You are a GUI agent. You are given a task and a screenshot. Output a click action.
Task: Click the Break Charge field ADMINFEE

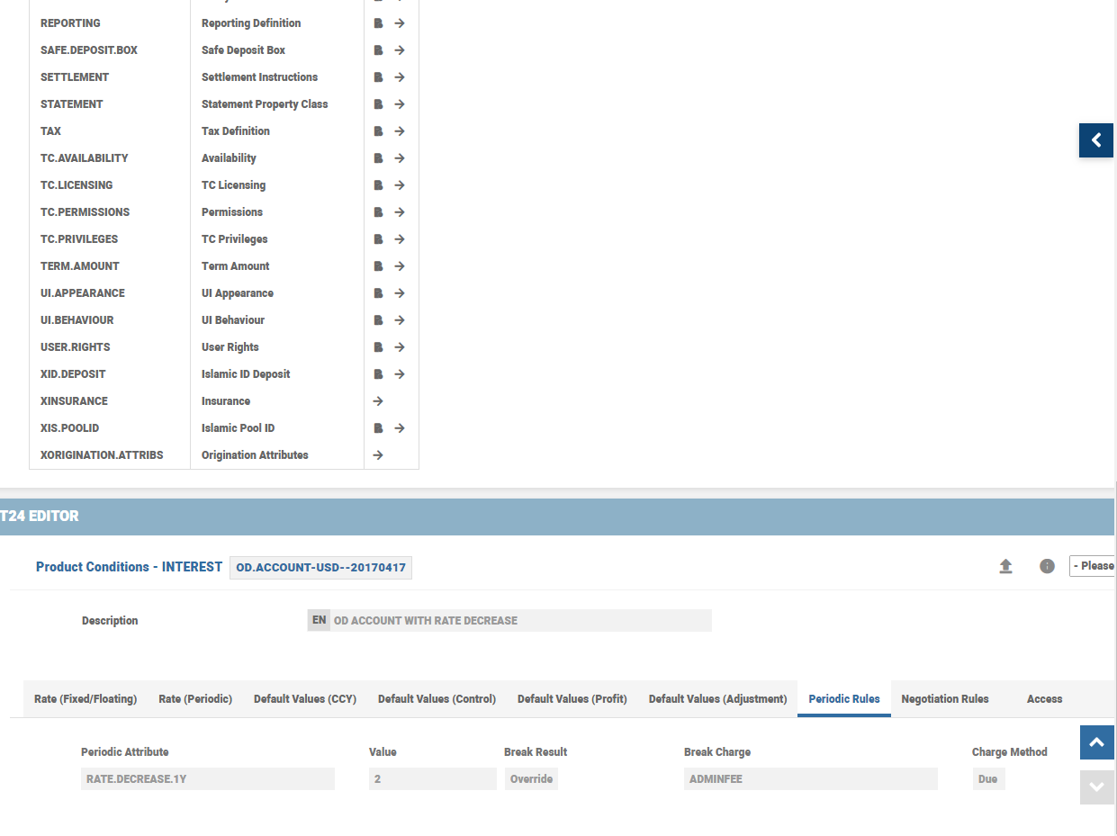(x=810, y=779)
